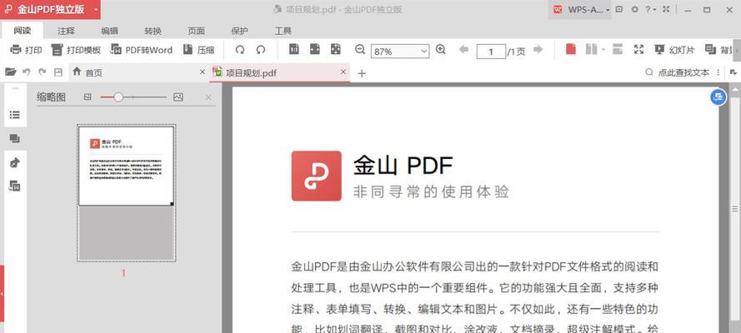Switch to the 编辑 tab
The height and width of the screenshot is (333, 741).
110,31
